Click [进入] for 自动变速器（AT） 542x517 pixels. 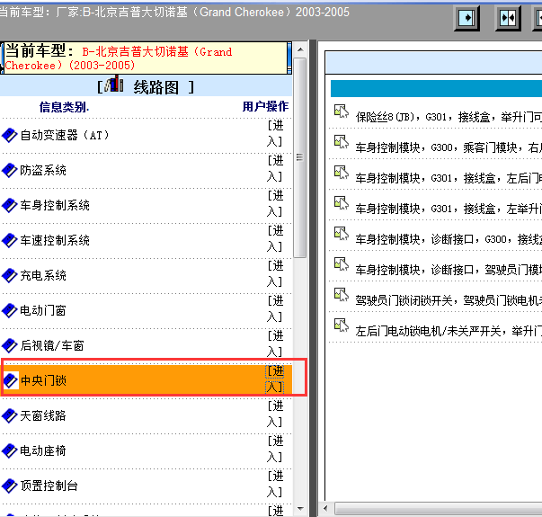pyautogui.click(x=275, y=133)
